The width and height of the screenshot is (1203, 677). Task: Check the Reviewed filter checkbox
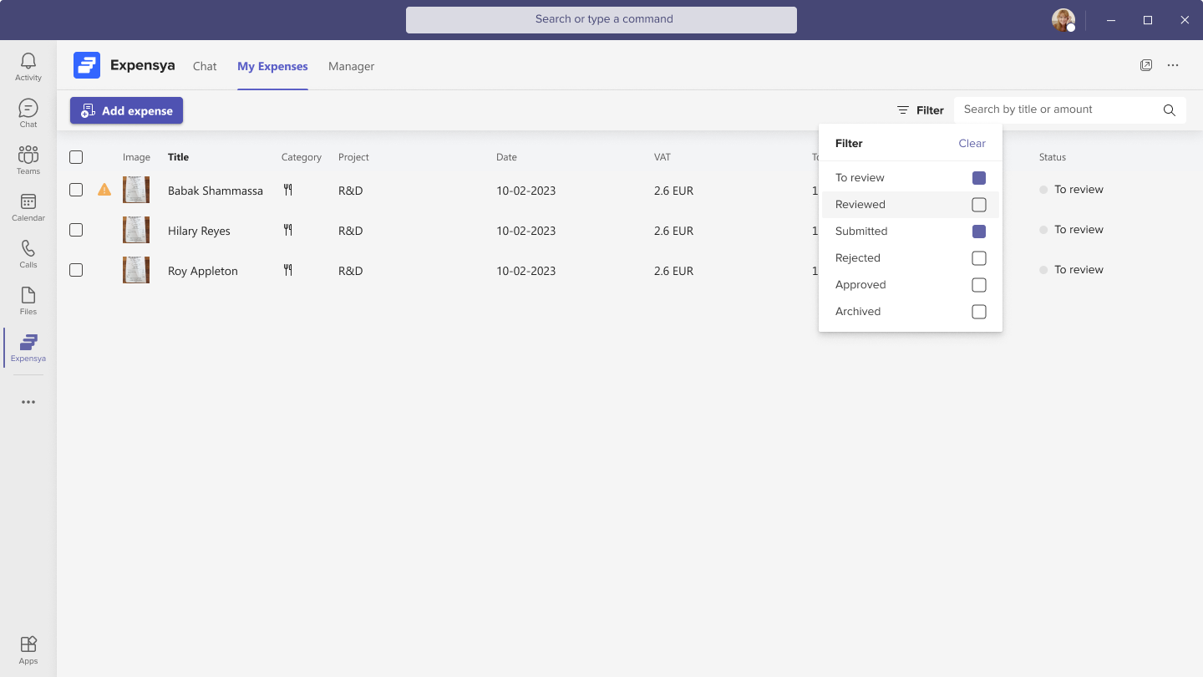click(x=979, y=205)
